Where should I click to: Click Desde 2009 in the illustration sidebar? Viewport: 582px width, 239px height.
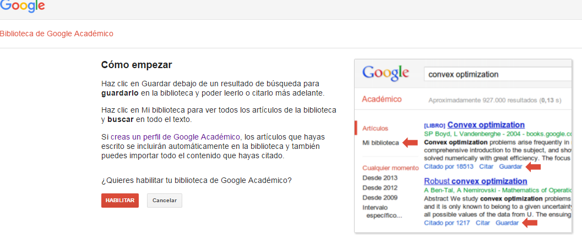[x=380, y=197]
